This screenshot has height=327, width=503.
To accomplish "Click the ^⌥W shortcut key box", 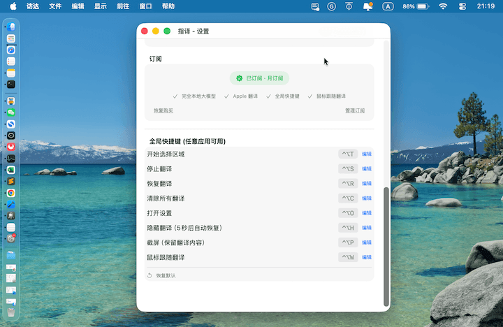I will pos(348,257).
